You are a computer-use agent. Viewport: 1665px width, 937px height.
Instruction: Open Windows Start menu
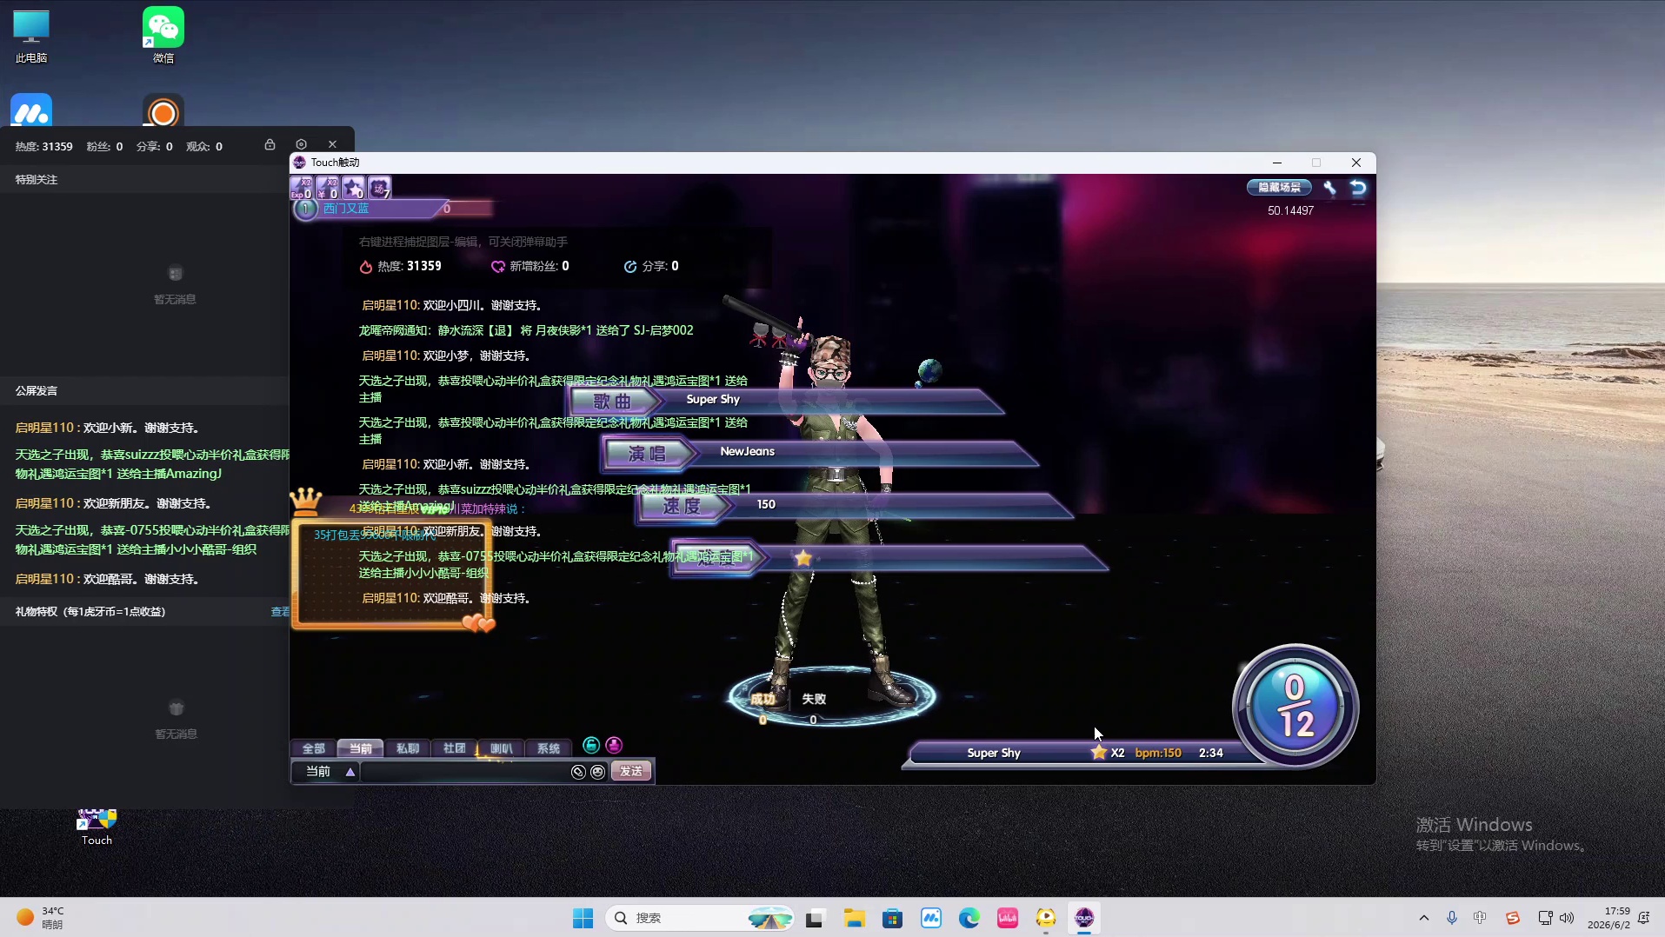583,918
